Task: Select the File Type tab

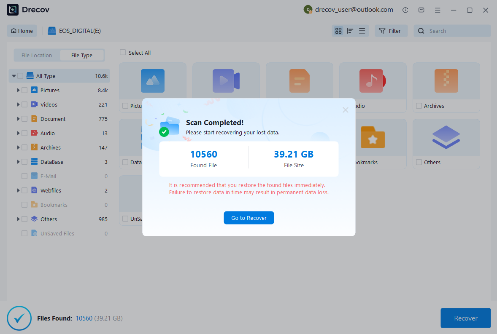Action: pos(81,55)
